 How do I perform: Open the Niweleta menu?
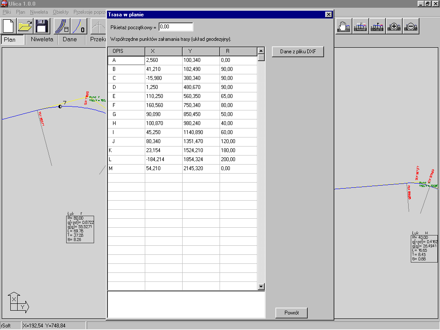pos(39,12)
